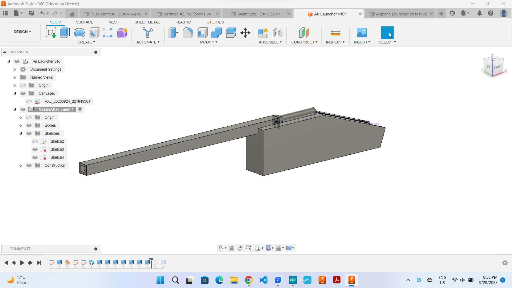The height and width of the screenshot is (288, 512).
Task: Expand the Bodies folder in browser
Action: click(x=21, y=125)
